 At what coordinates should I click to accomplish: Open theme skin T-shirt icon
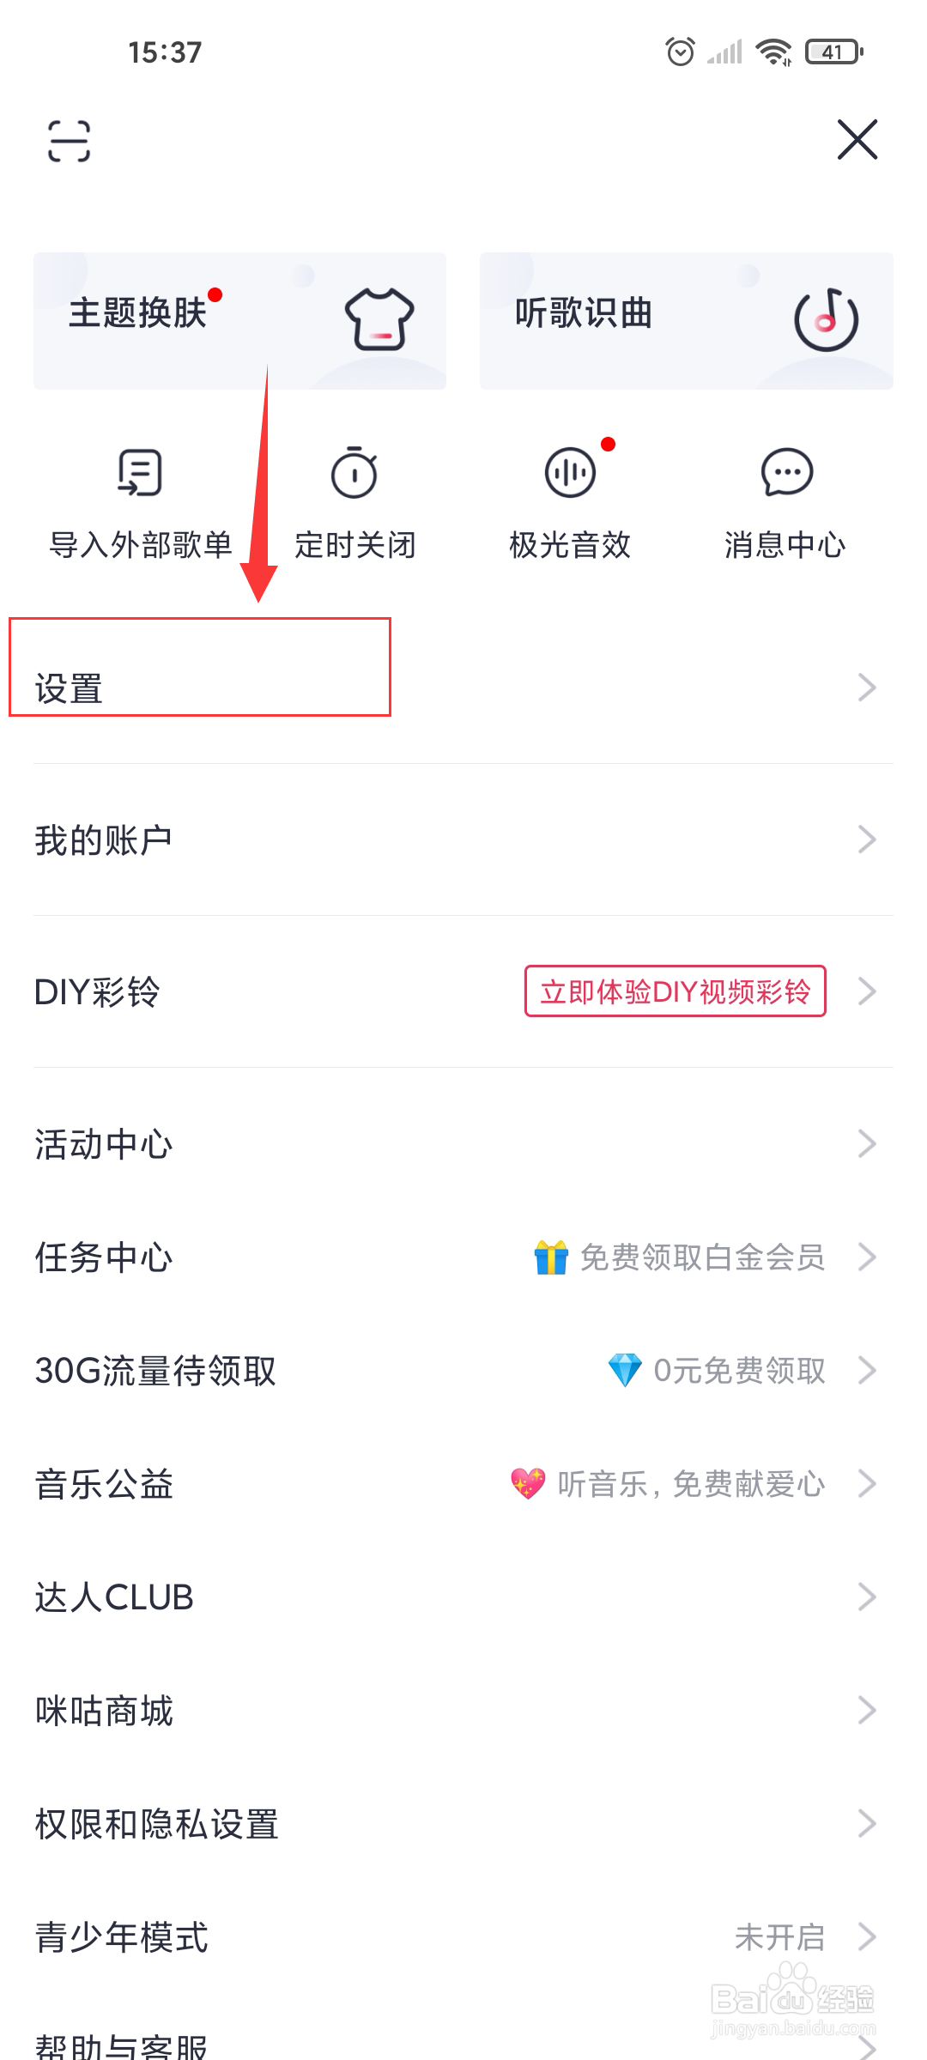point(379,319)
